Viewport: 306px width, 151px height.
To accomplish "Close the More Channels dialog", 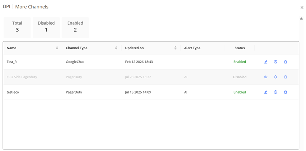I will (x=302, y=7).
